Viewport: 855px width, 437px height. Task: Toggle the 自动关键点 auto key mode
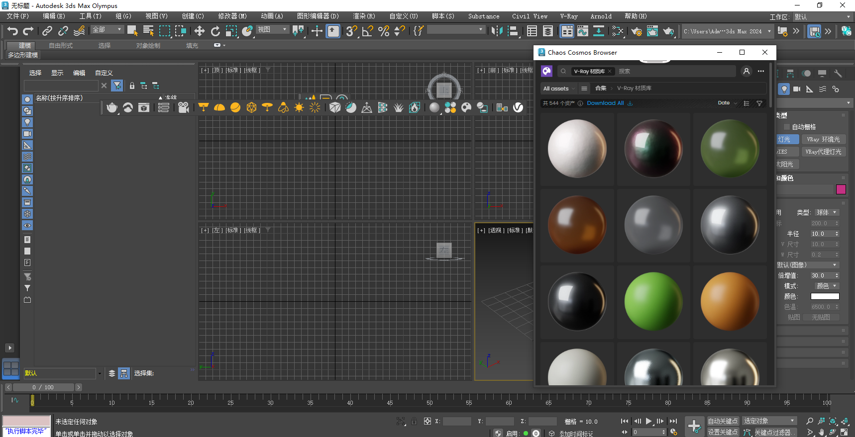pyautogui.click(x=723, y=421)
